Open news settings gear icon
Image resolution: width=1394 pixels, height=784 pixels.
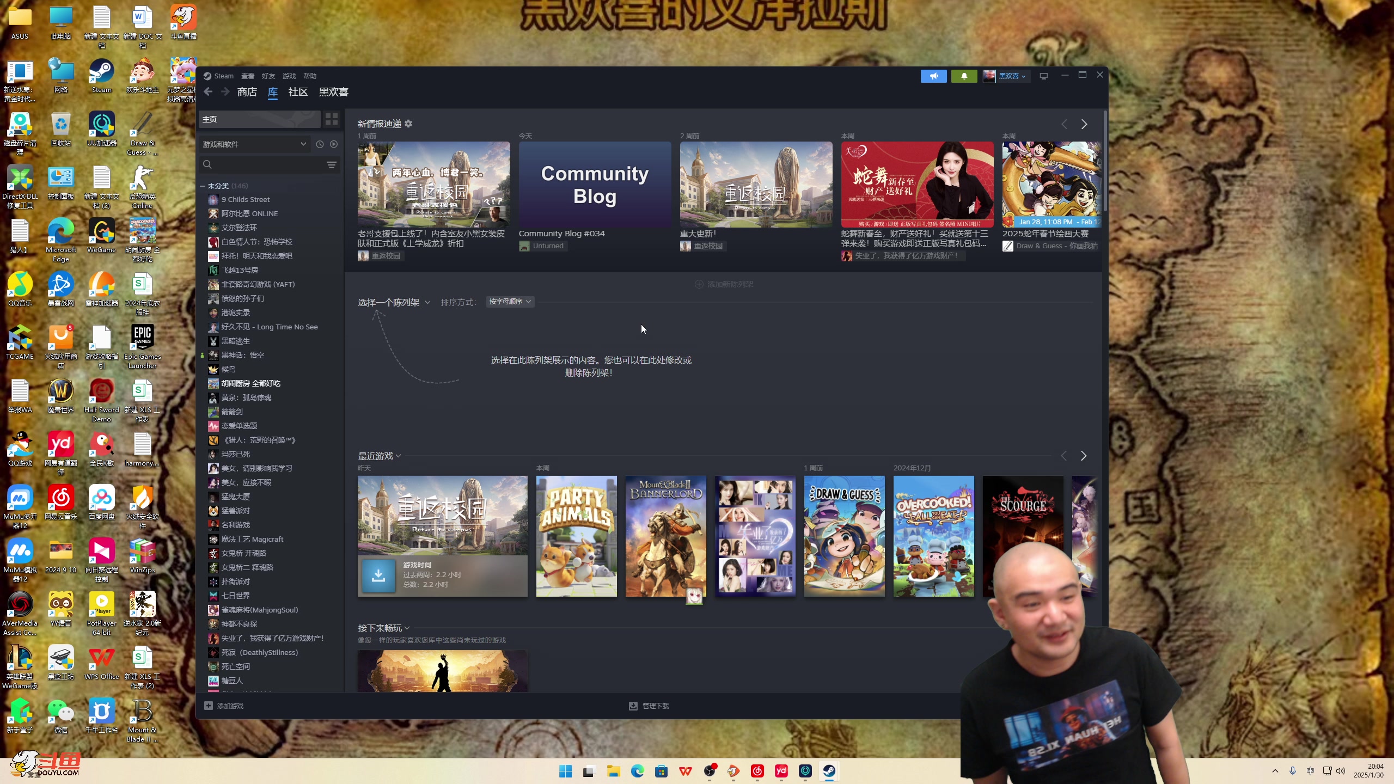coord(408,124)
